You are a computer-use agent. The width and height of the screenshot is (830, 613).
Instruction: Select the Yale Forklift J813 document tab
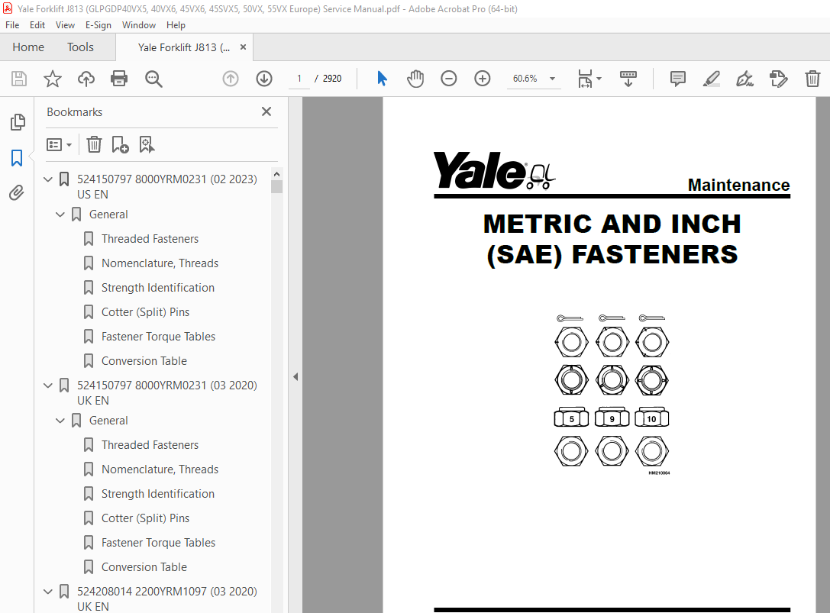click(184, 47)
